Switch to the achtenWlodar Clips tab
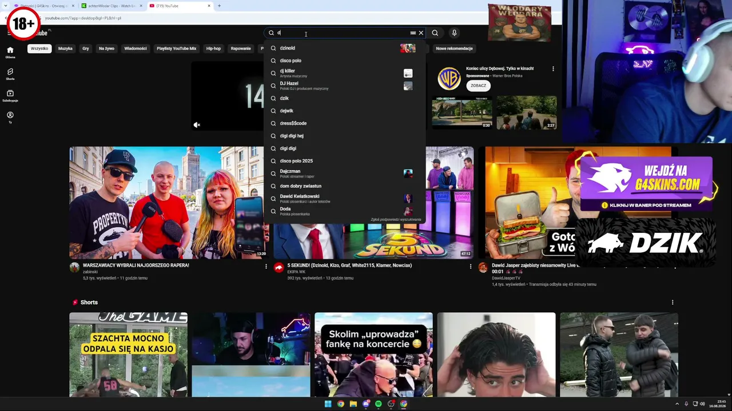732x411 pixels. point(113,6)
